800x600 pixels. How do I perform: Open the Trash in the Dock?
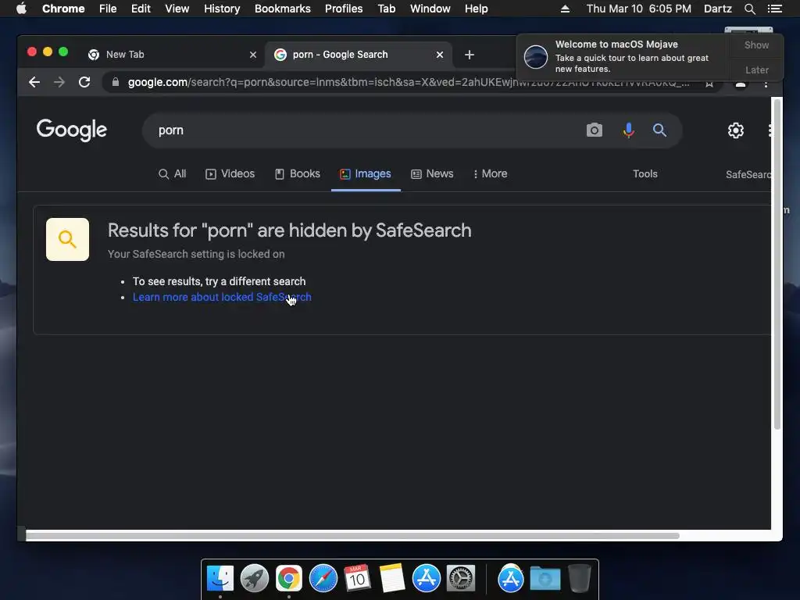580,578
